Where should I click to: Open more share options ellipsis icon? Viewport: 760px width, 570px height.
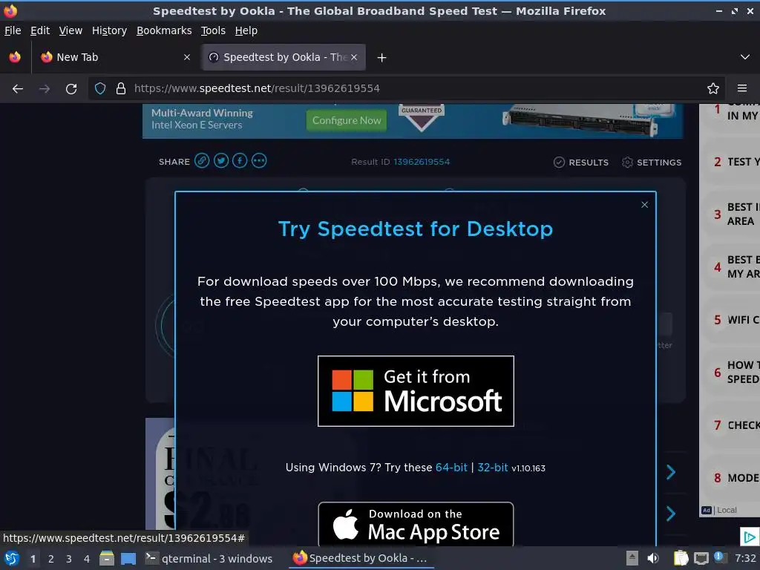click(x=259, y=161)
